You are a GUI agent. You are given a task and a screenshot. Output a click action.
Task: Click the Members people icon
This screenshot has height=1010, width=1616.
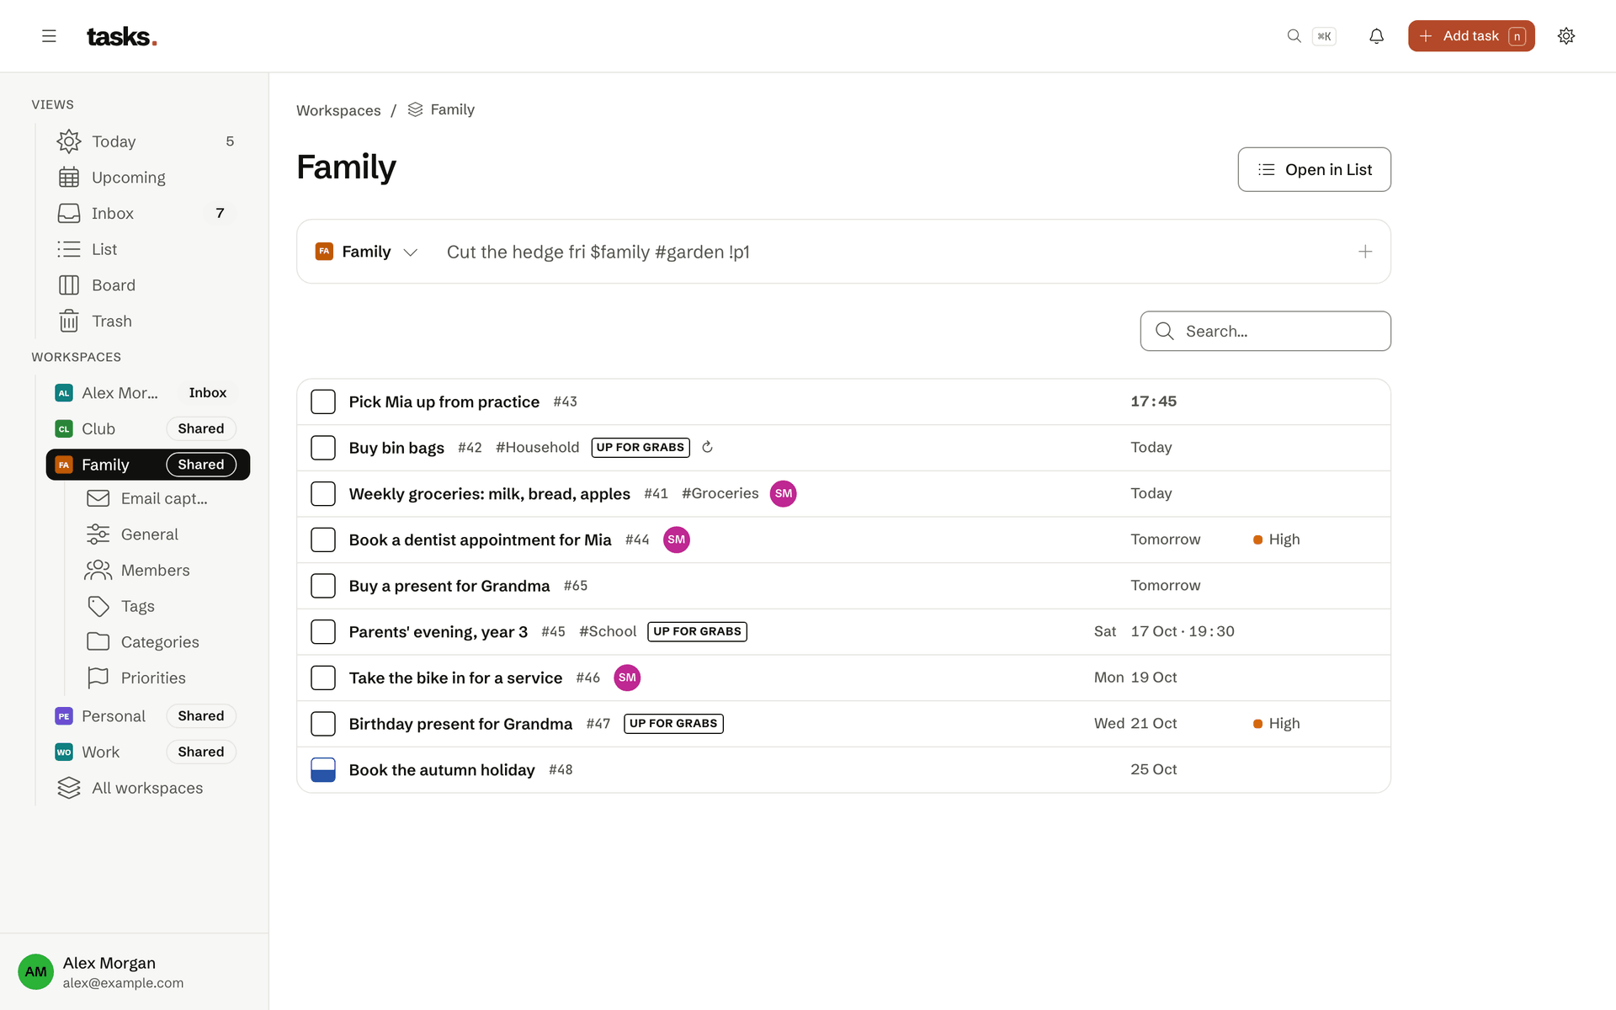(x=98, y=570)
